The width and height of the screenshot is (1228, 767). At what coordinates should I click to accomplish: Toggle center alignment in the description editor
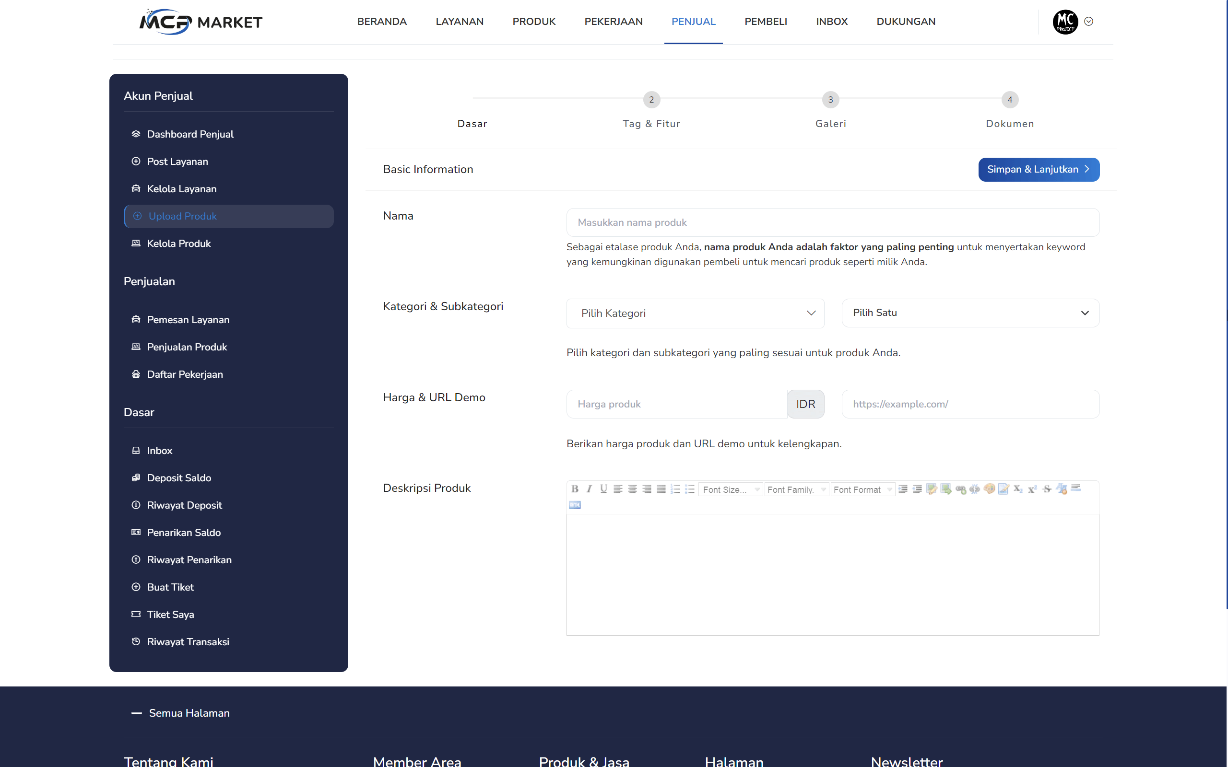click(633, 489)
